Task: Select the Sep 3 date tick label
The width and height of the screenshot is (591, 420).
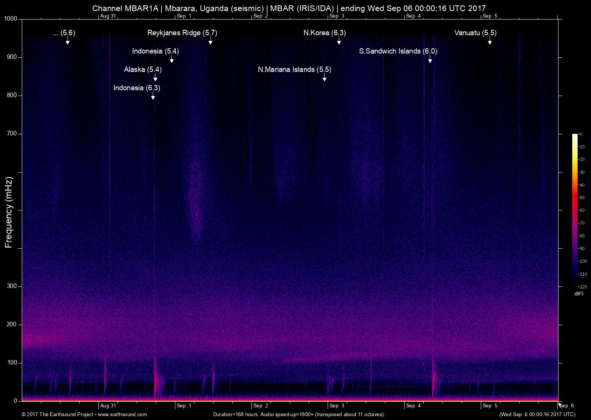Action: 337,405
